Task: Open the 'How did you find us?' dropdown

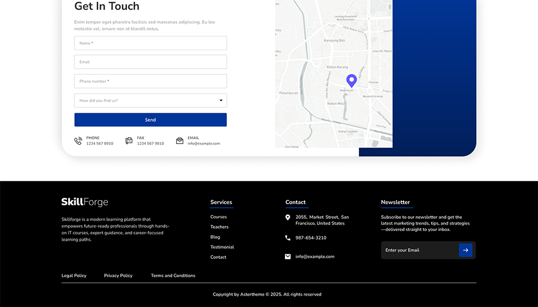Action: click(151, 101)
